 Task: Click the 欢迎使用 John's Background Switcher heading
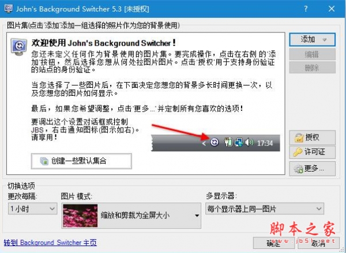pyautogui.click(x=103, y=43)
